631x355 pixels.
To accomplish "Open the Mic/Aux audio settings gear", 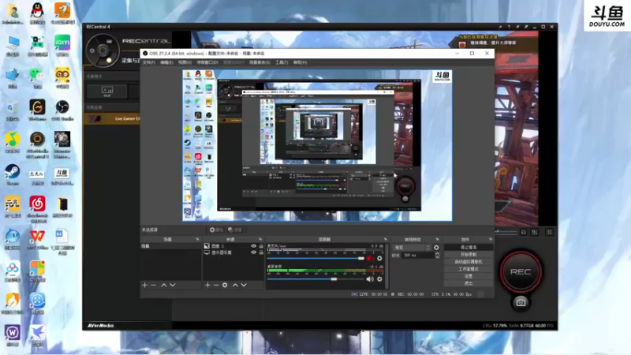I will point(379,258).
